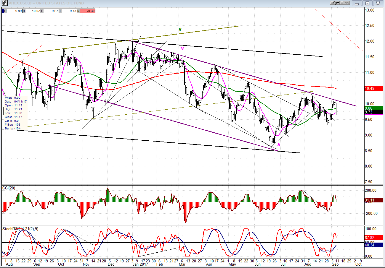
Task: Click the red StochRSI 67.82 value tag
Action: pos(374,237)
